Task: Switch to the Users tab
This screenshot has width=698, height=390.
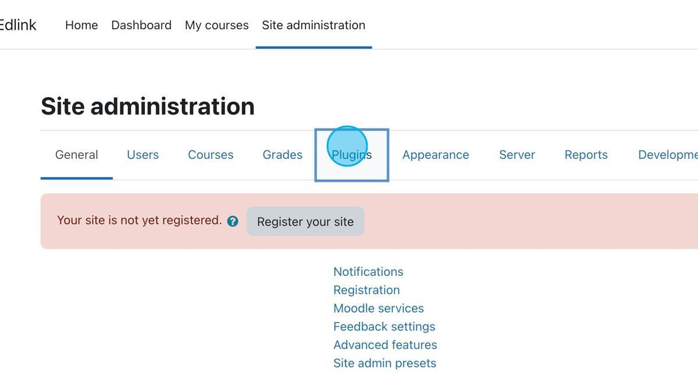Action: [x=143, y=155]
